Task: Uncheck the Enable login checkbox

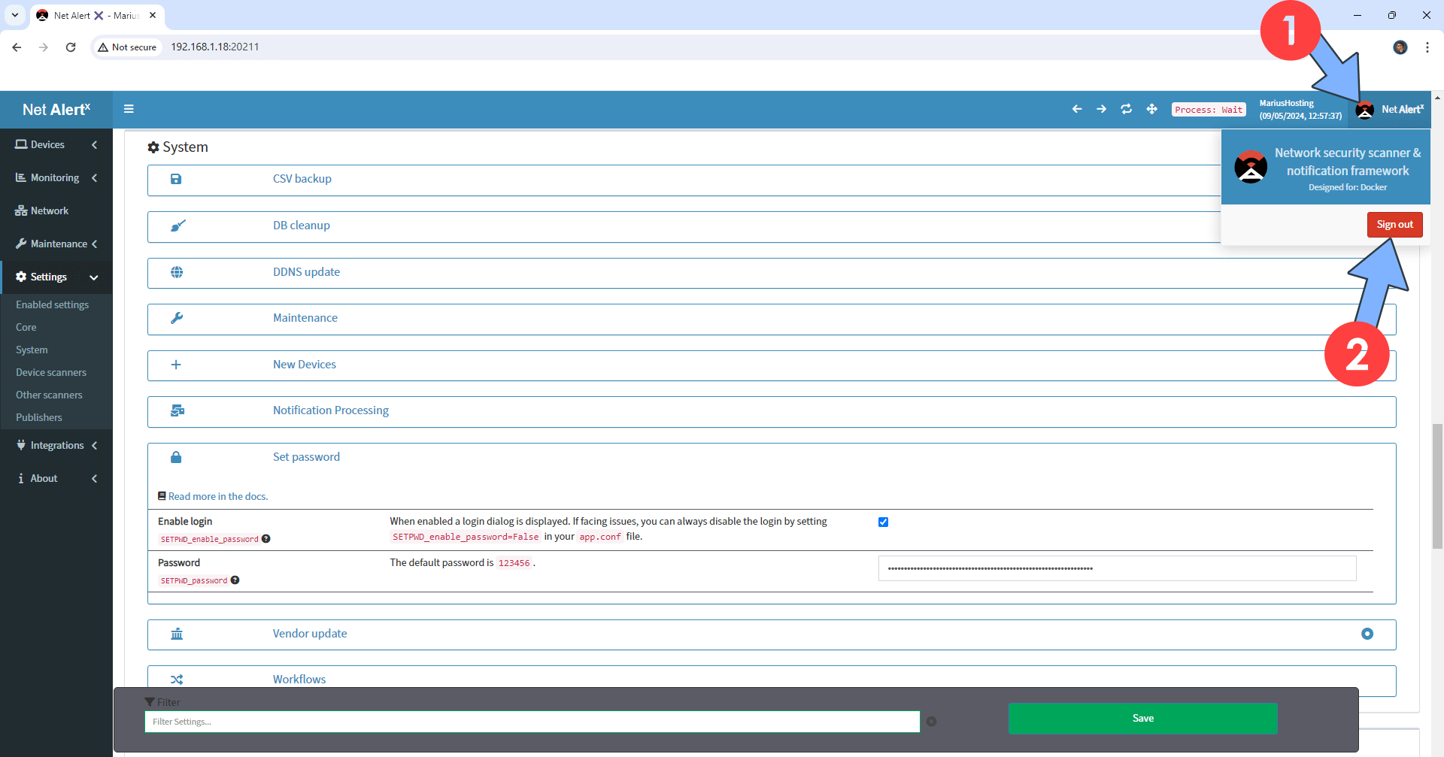Action: click(883, 522)
